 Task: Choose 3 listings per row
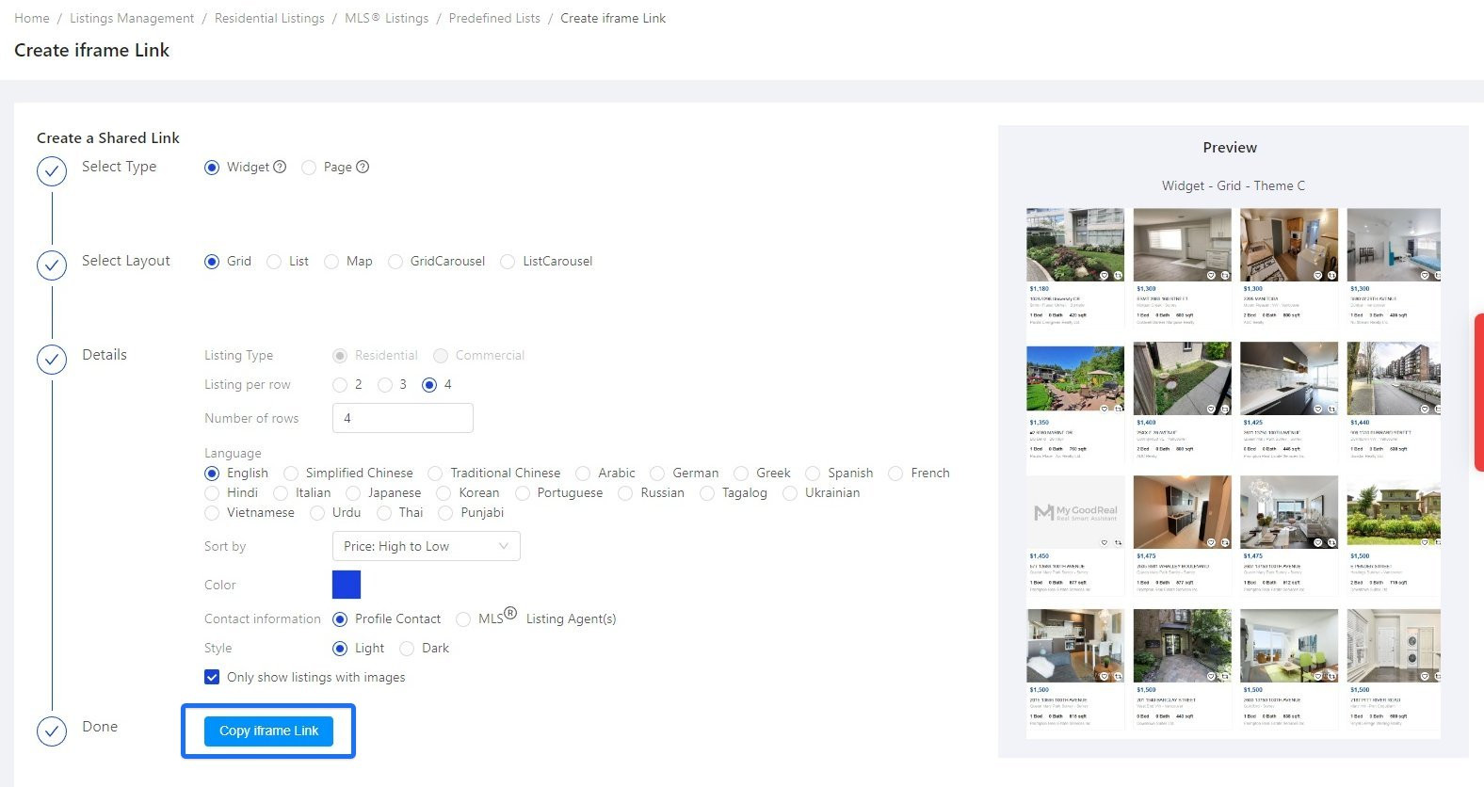coord(385,385)
